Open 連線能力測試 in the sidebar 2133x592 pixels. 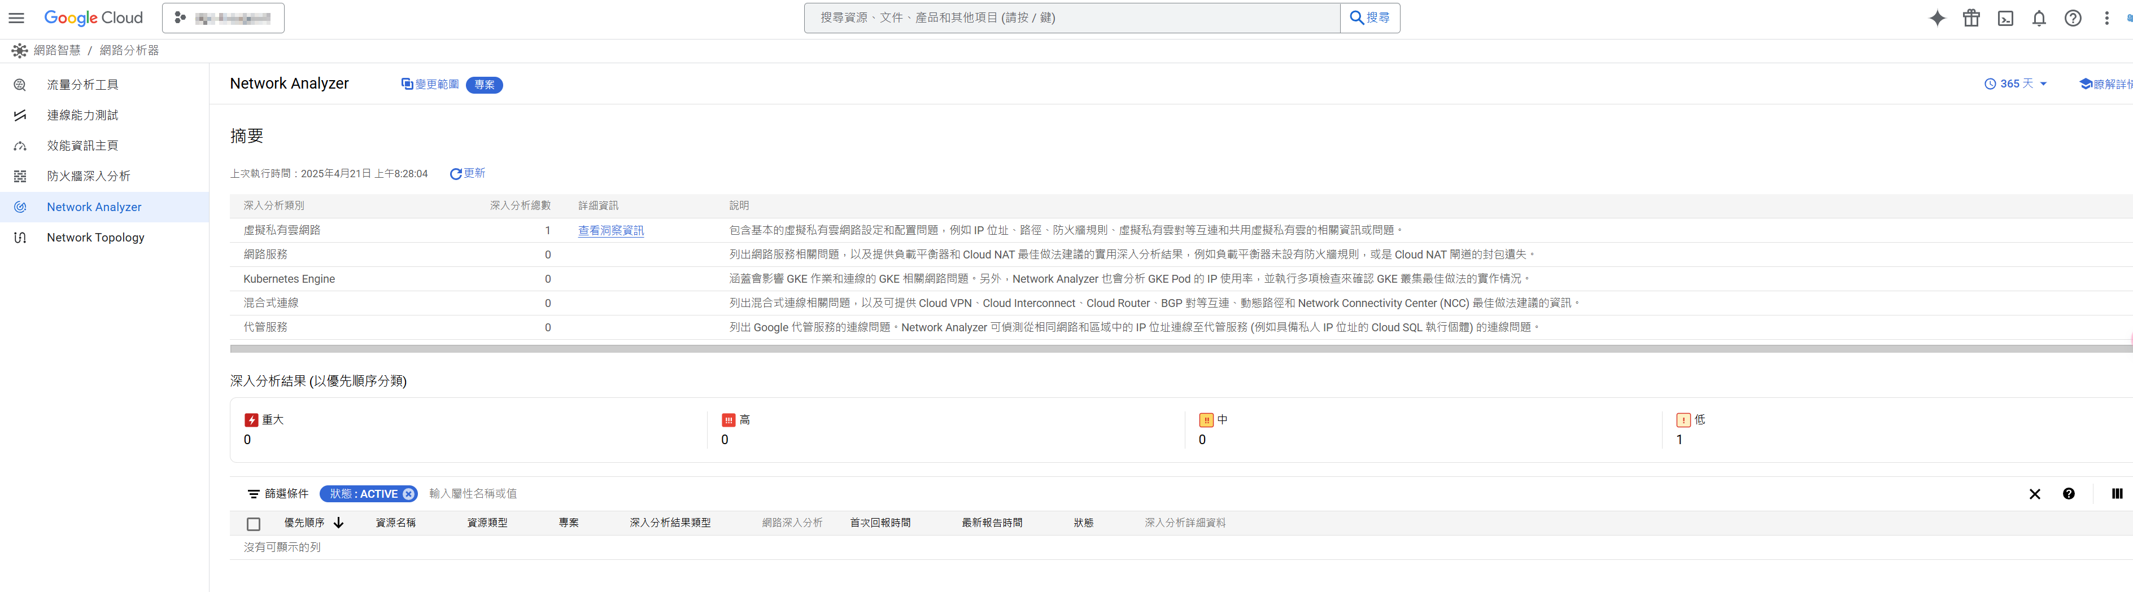pyautogui.click(x=104, y=115)
